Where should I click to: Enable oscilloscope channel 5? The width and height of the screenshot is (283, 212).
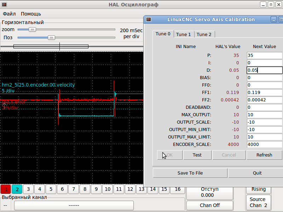pyautogui.click(x=51, y=189)
